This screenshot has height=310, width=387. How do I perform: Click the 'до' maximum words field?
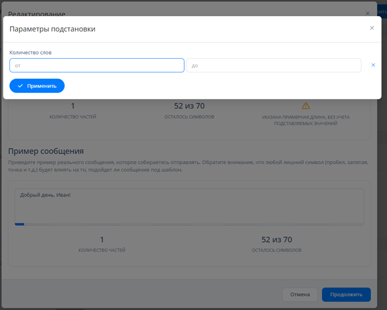(x=274, y=65)
